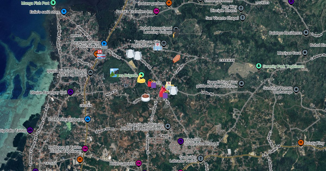
Task: Click the Eulie's sari2 store pin
Action: point(64,12)
